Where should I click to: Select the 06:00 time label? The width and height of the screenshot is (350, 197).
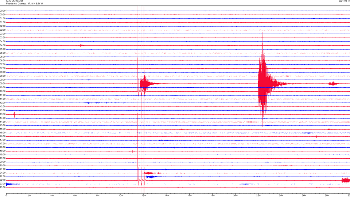3,57
